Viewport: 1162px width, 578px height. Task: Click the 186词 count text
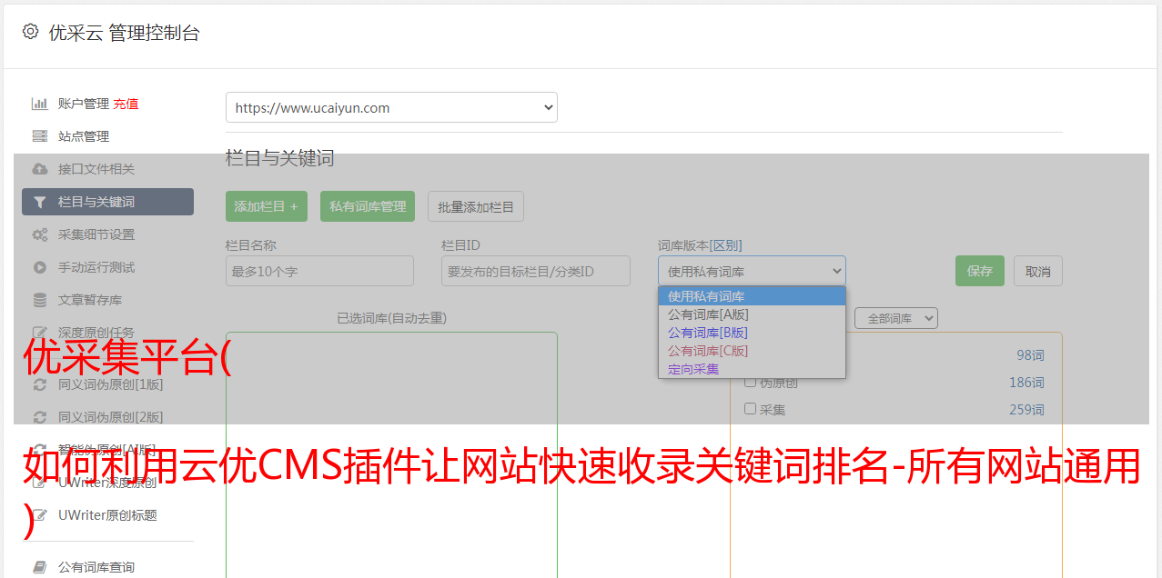(x=1026, y=383)
